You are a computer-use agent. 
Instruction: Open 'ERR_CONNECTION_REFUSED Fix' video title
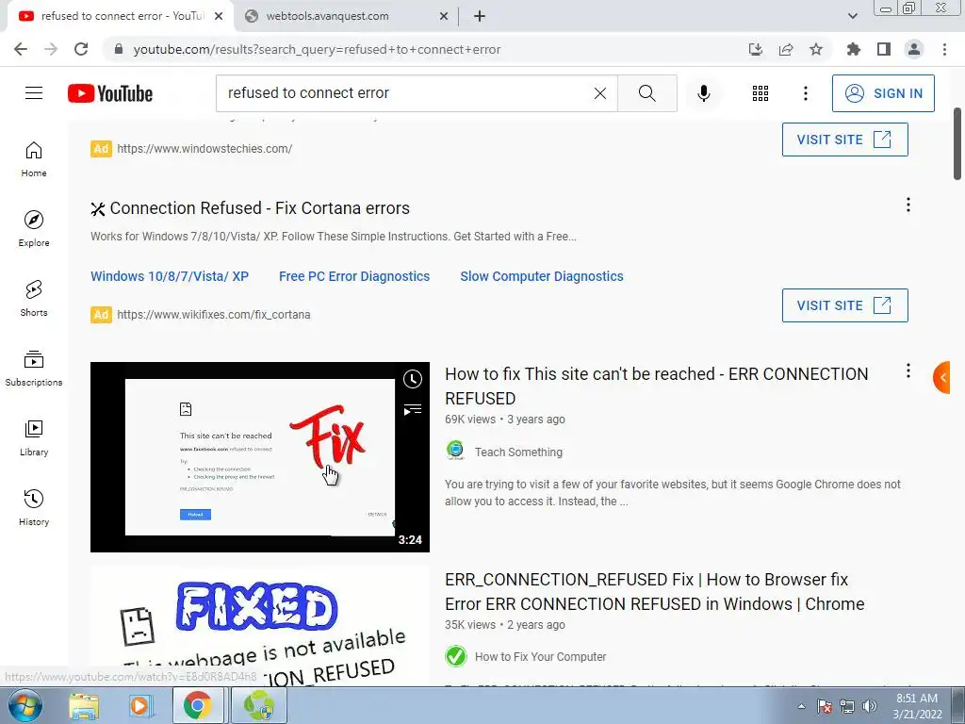click(x=655, y=592)
